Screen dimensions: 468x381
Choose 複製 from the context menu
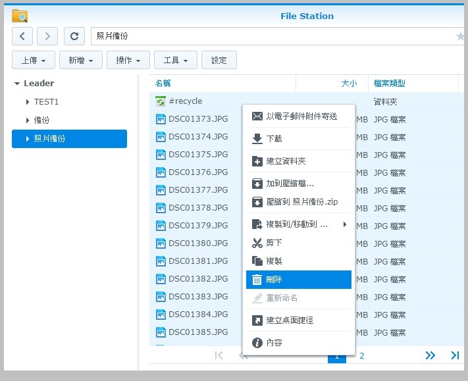298,261
